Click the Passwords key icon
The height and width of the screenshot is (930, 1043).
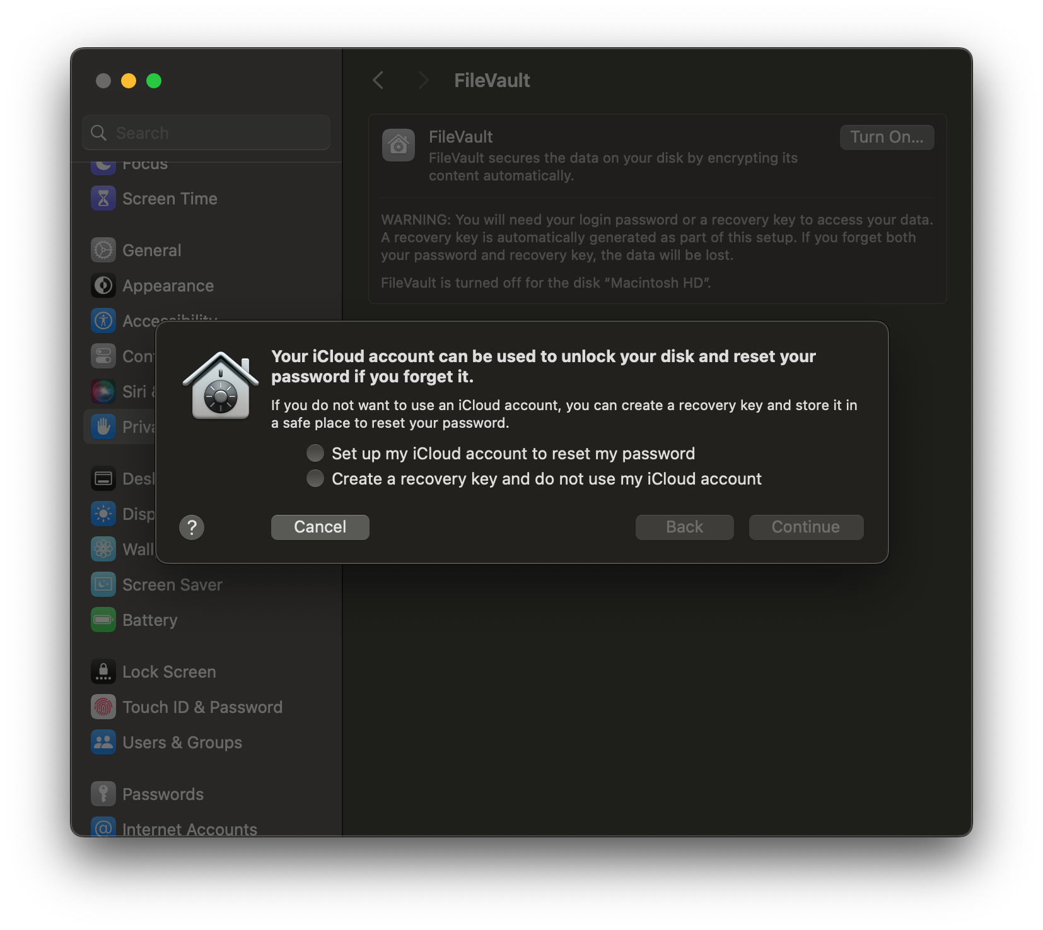pyautogui.click(x=103, y=794)
